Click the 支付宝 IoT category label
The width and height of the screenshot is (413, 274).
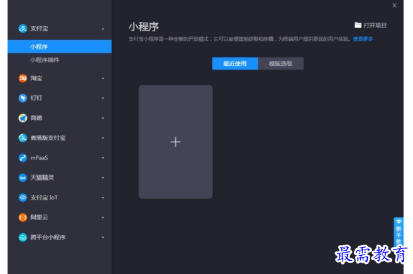point(44,198)
